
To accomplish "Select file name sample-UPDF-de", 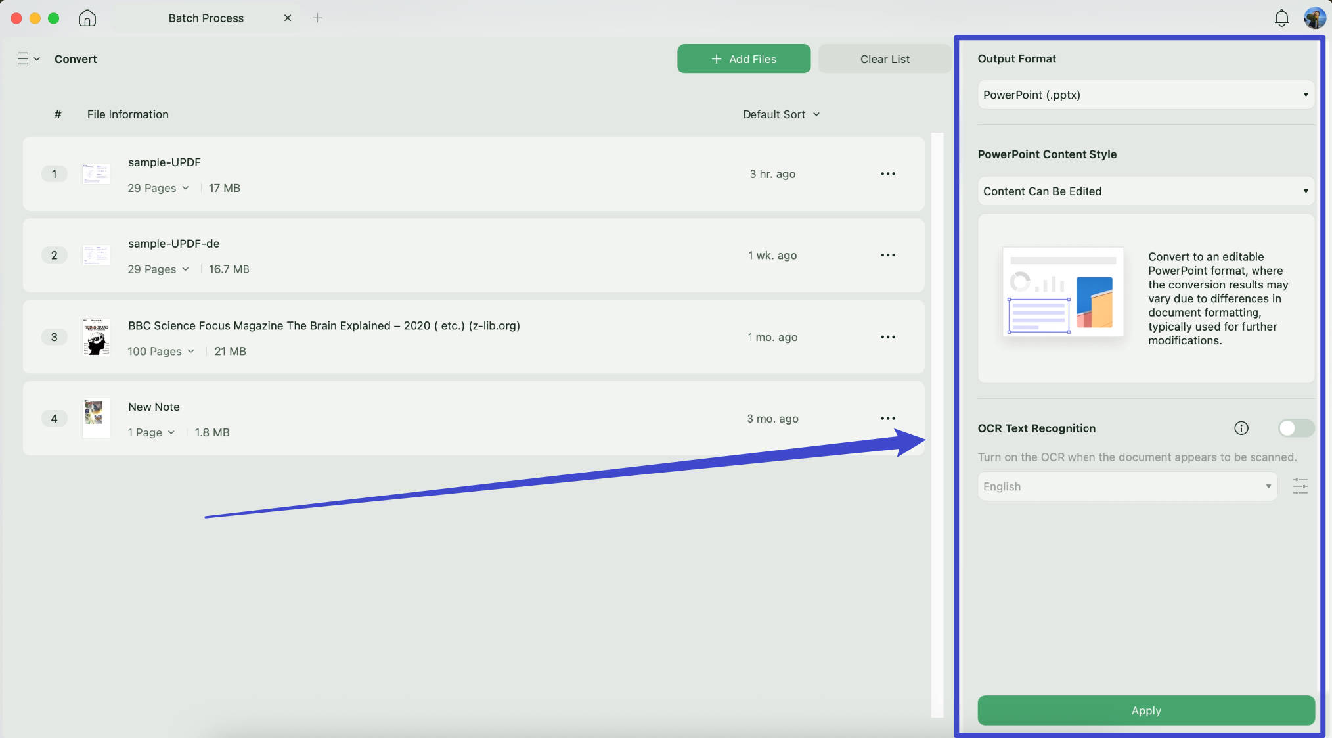I will pos(173,244).
